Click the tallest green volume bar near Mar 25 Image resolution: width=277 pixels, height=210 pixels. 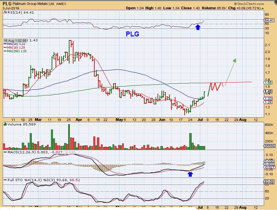click(69, 137)
